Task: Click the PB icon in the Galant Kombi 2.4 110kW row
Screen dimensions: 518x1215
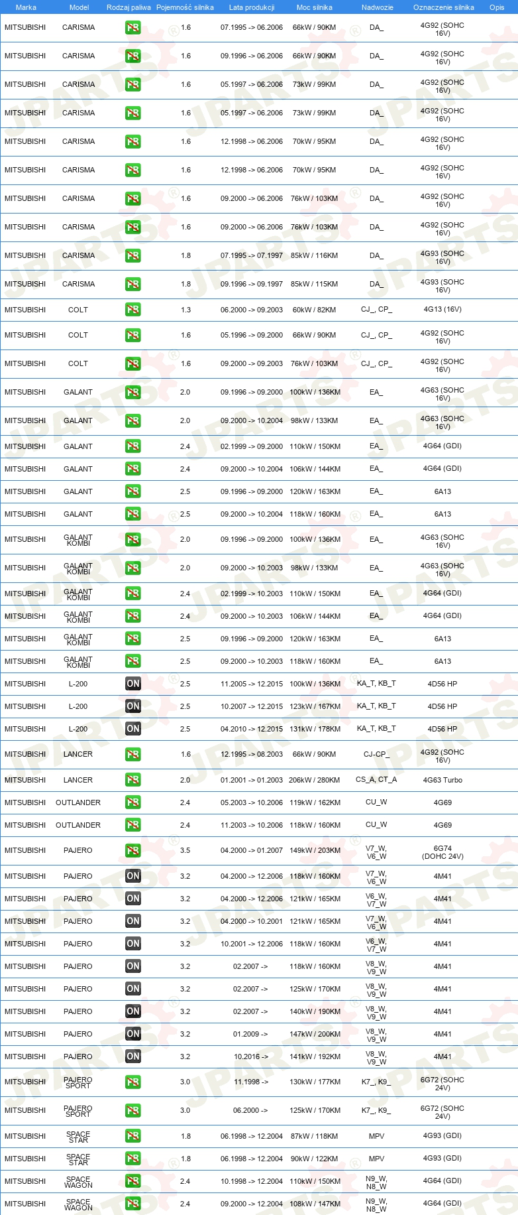Action: coord(133,594)
